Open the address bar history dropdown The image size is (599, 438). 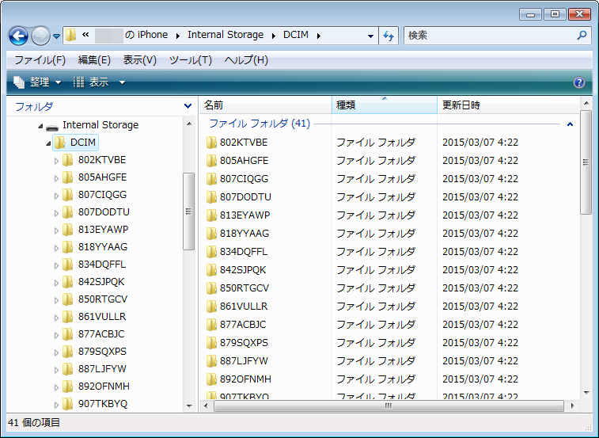(371, 36)
